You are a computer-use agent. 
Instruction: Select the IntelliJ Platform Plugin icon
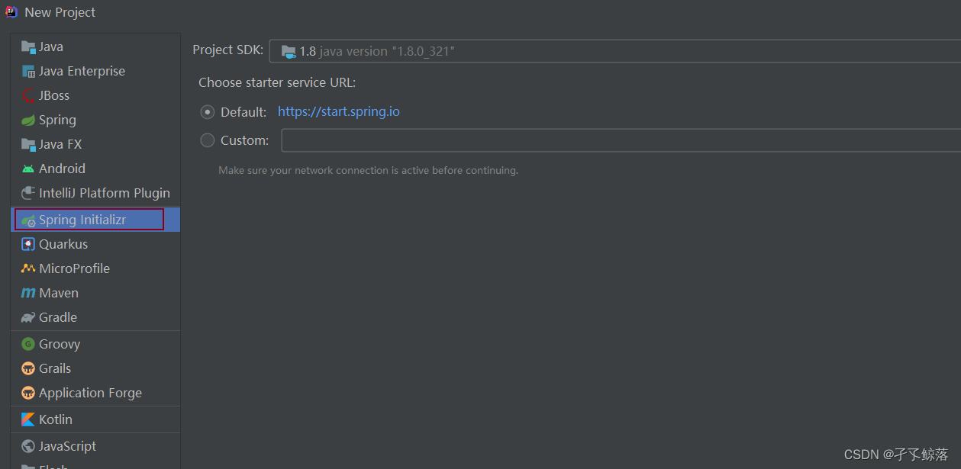pos(28,193)
